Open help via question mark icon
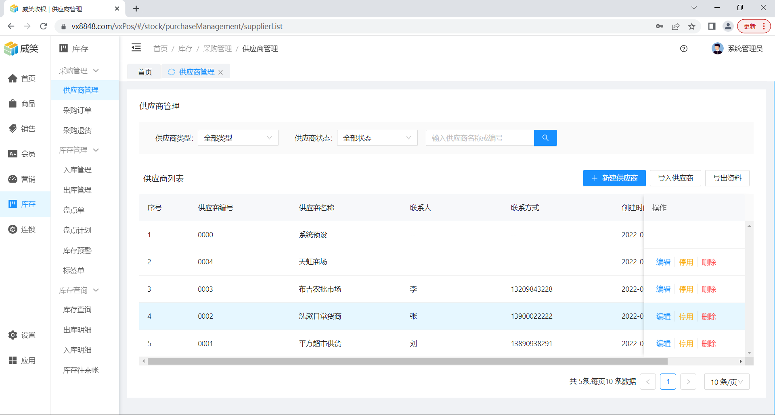Screen dimensions: 775x415 click(x=683, y=49)
